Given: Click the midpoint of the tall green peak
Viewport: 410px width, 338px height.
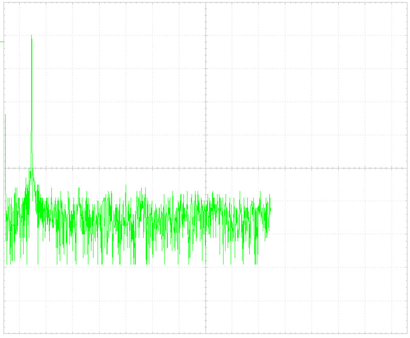Looking at the screenshot, I should tap(31, 103).
